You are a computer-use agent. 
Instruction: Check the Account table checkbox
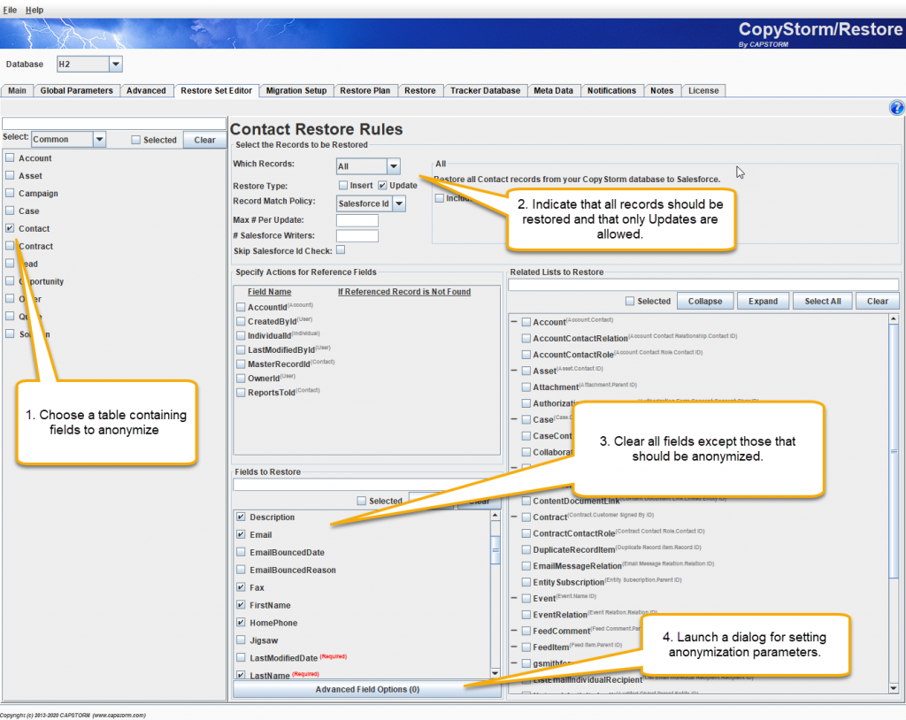click(x=10, y=157)
